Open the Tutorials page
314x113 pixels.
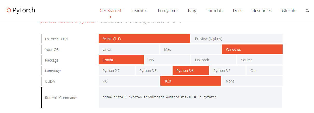(x=215, y=11)
